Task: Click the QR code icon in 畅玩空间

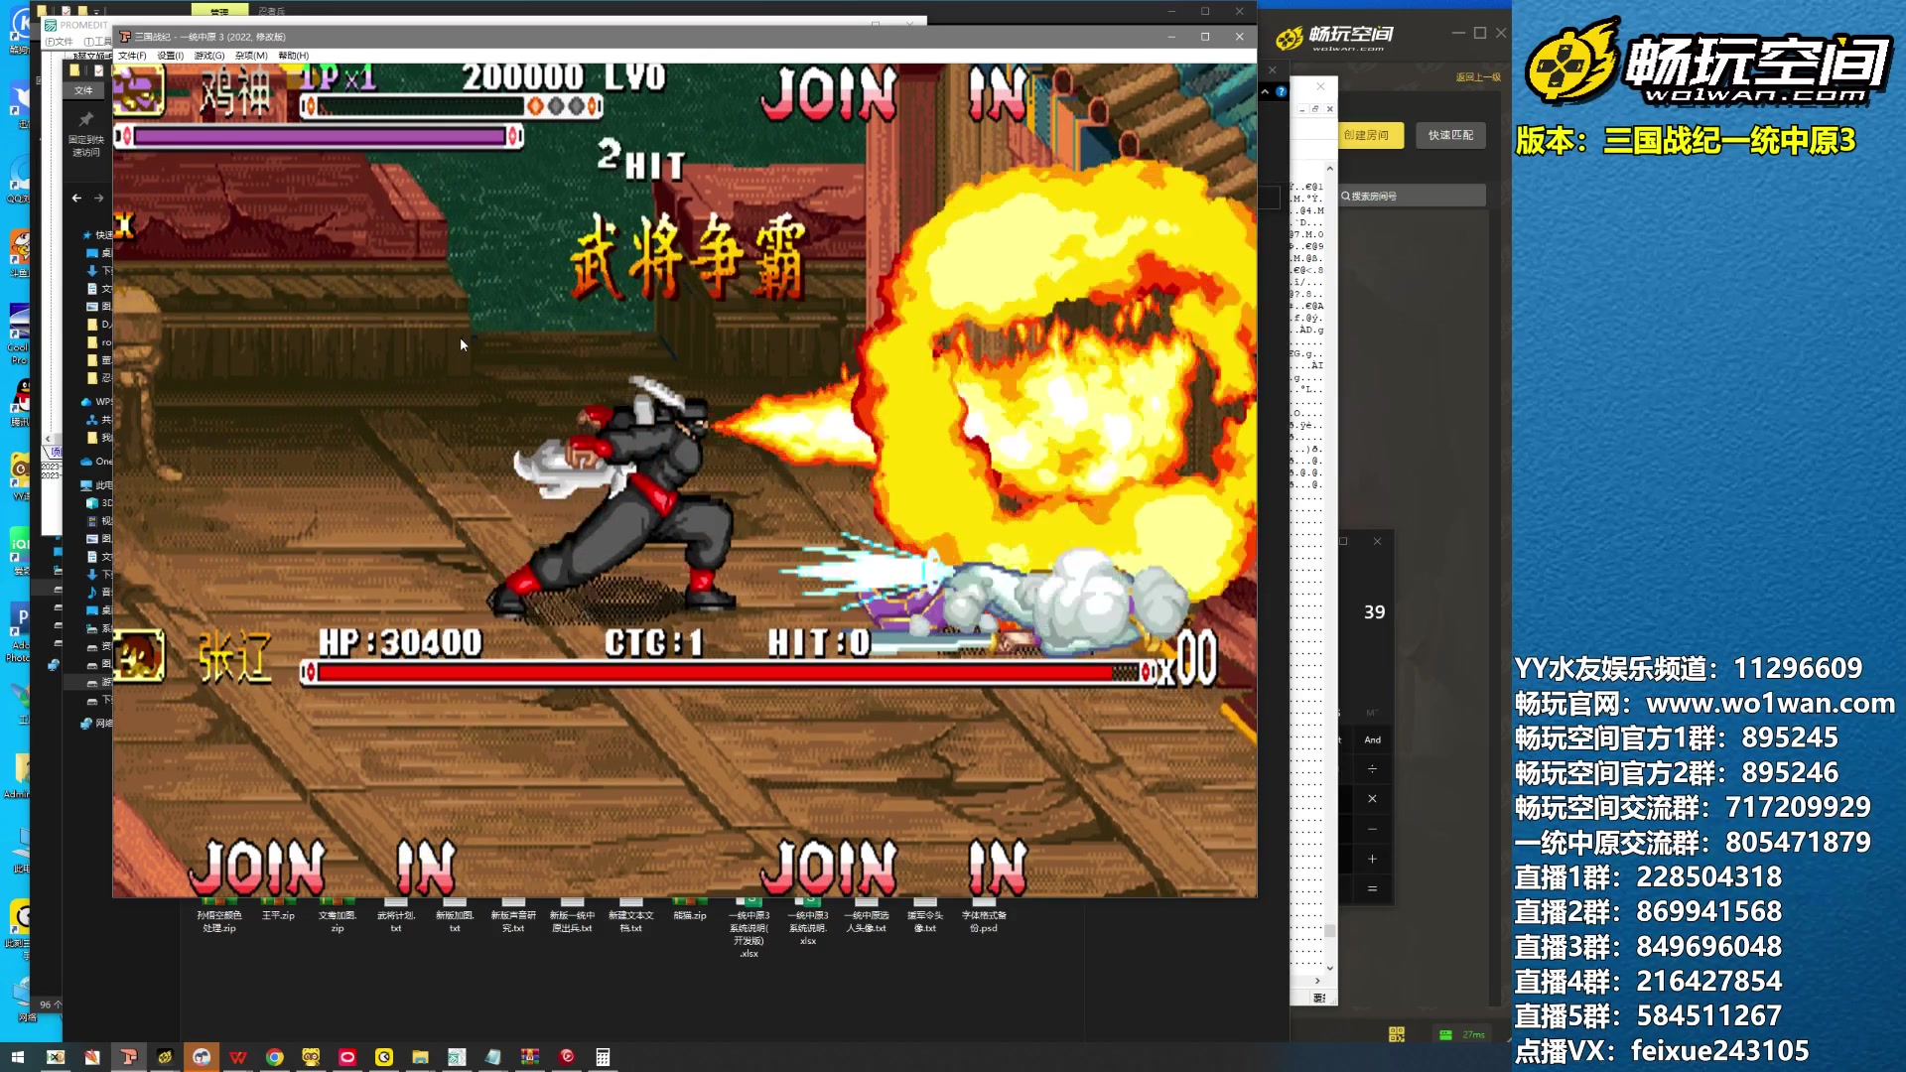Action: coord(1397,1034)
